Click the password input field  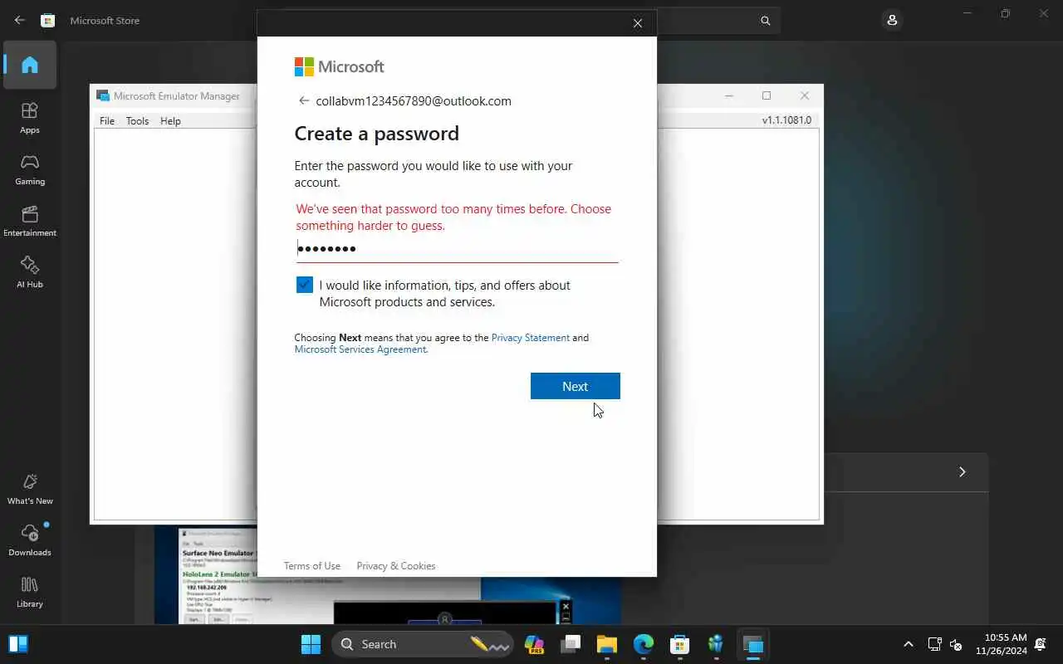[x=457, y=248]
